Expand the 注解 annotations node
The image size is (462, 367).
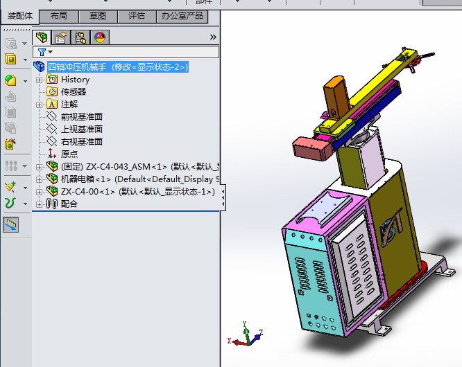pyautogui.click(x=39, y=105)
